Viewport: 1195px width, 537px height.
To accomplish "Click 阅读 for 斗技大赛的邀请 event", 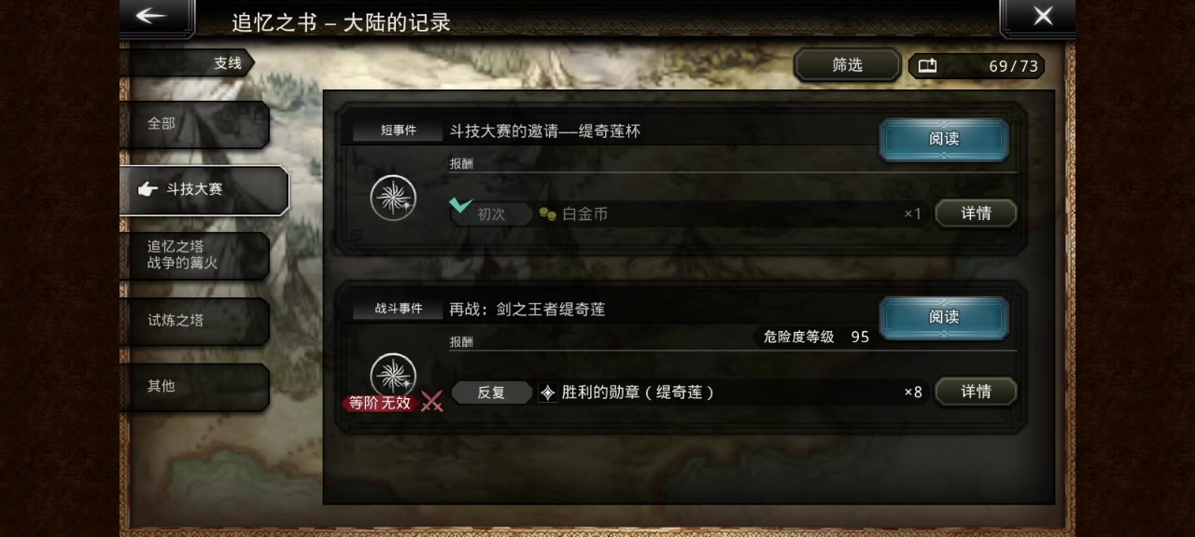I will tap(944, 139).
